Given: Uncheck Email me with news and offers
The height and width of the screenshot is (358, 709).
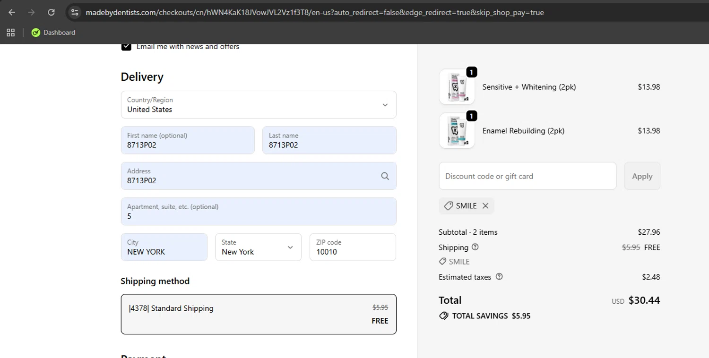Looking at the screenshot, I should pyautogui.click(x=126, y=46).
